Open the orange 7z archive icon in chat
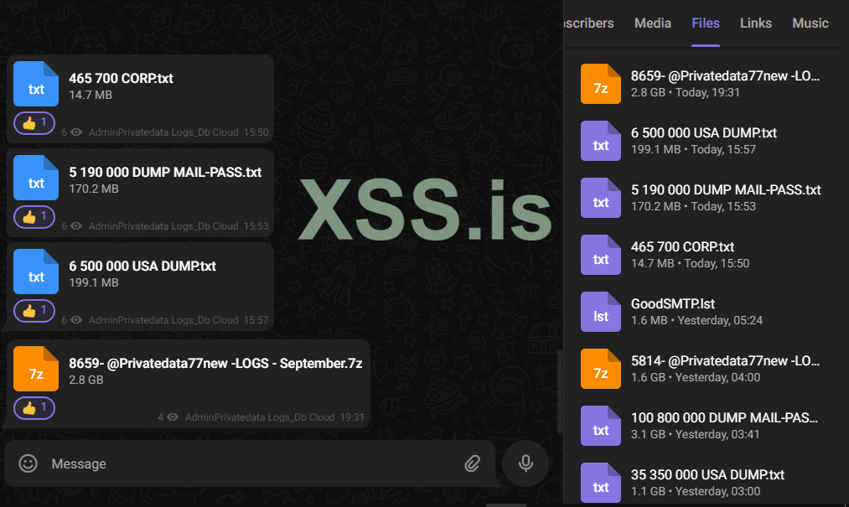 tap(36, 369)
